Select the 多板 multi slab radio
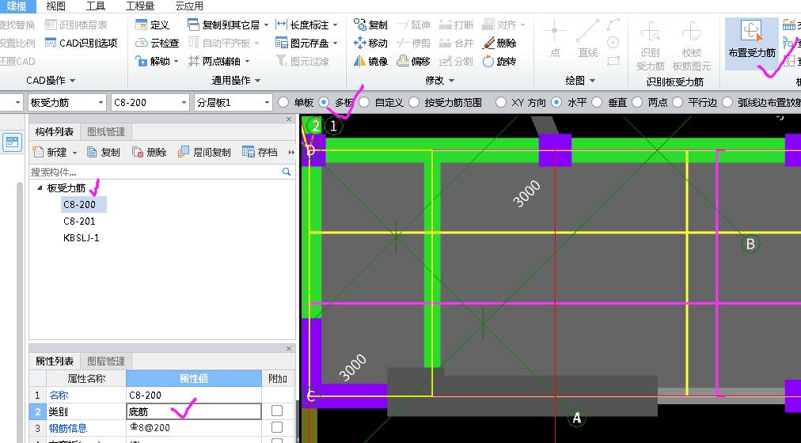This screenshot has height=443, width=801. point(324,102)
